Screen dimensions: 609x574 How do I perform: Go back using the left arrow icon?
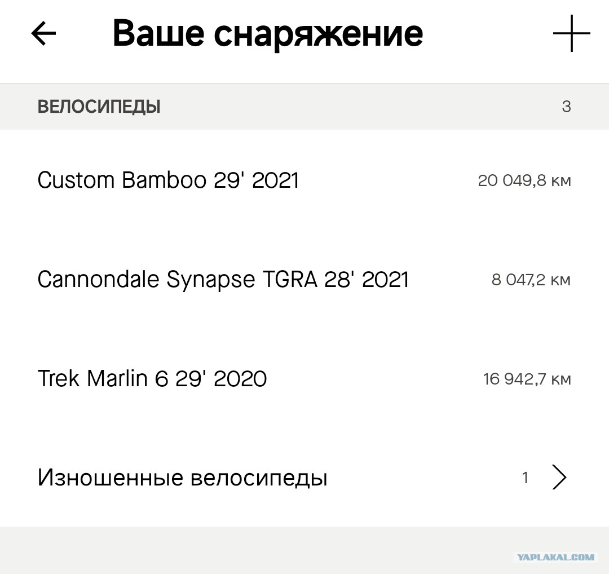(43, 33)
